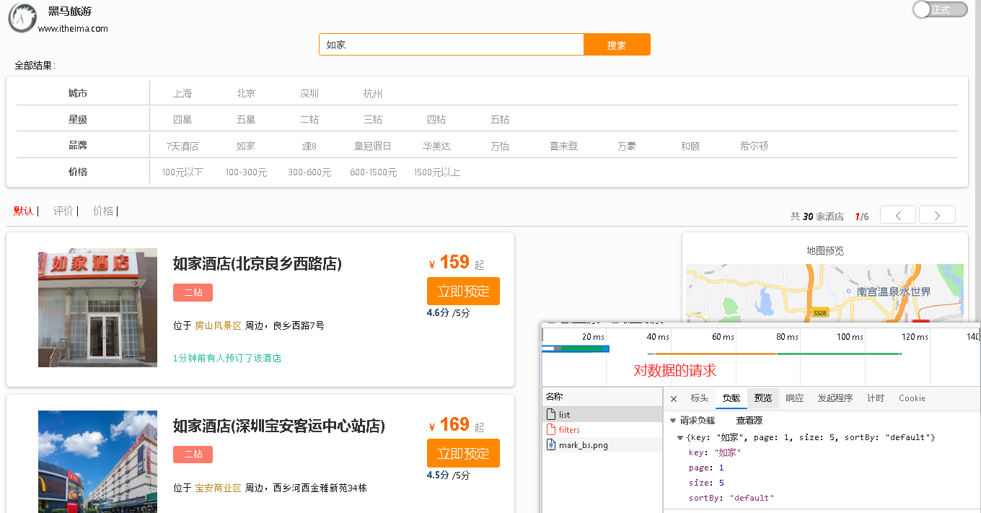Switch to 标头 tab in devtools
Viewport: 981px width, 513px height.
(x=700, y=398)
